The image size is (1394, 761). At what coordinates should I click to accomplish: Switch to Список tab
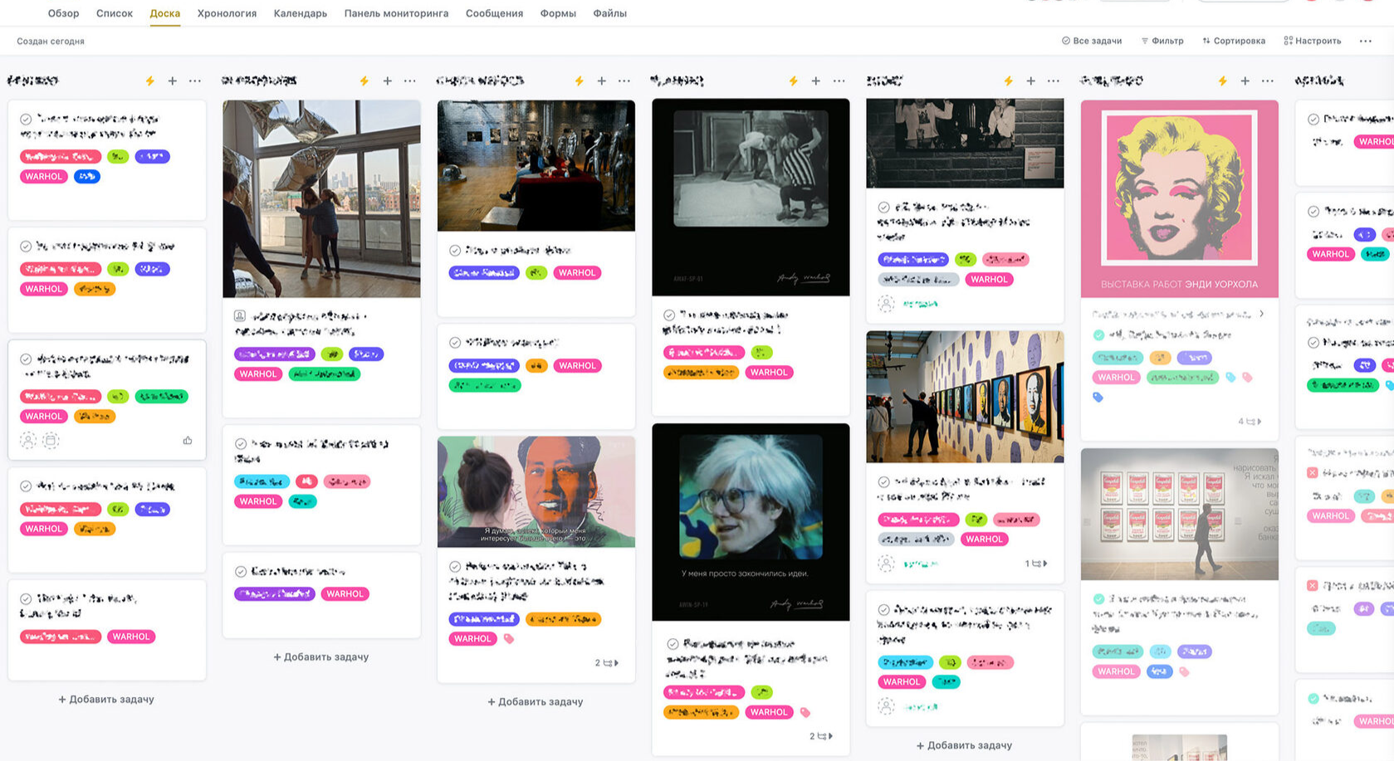coord(115,13)
